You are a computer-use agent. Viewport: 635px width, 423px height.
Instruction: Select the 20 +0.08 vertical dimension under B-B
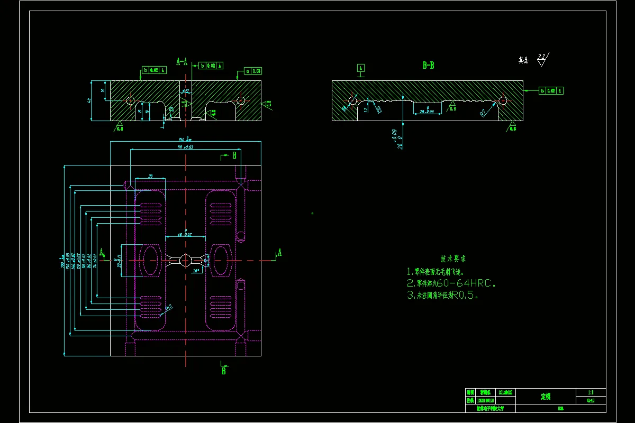[x=397, y=139]
